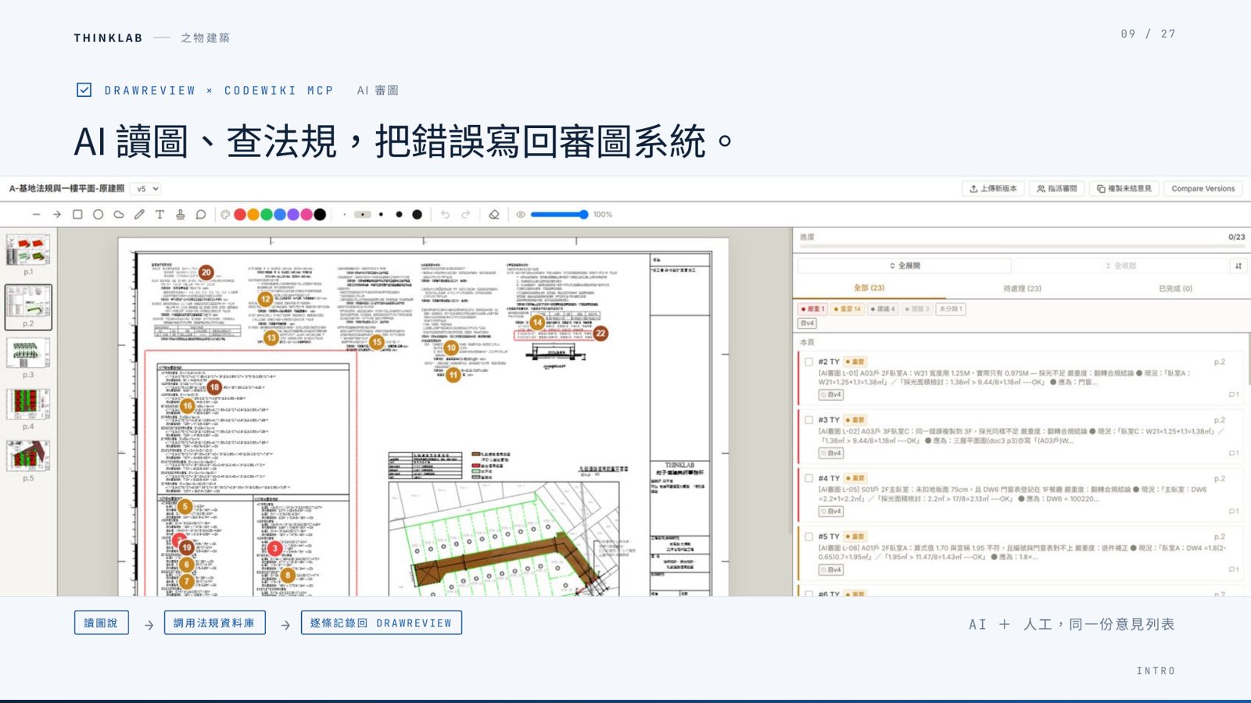Open the v5 version dropdown
This screenshot has height=703, width=1251.
point(145,188)
